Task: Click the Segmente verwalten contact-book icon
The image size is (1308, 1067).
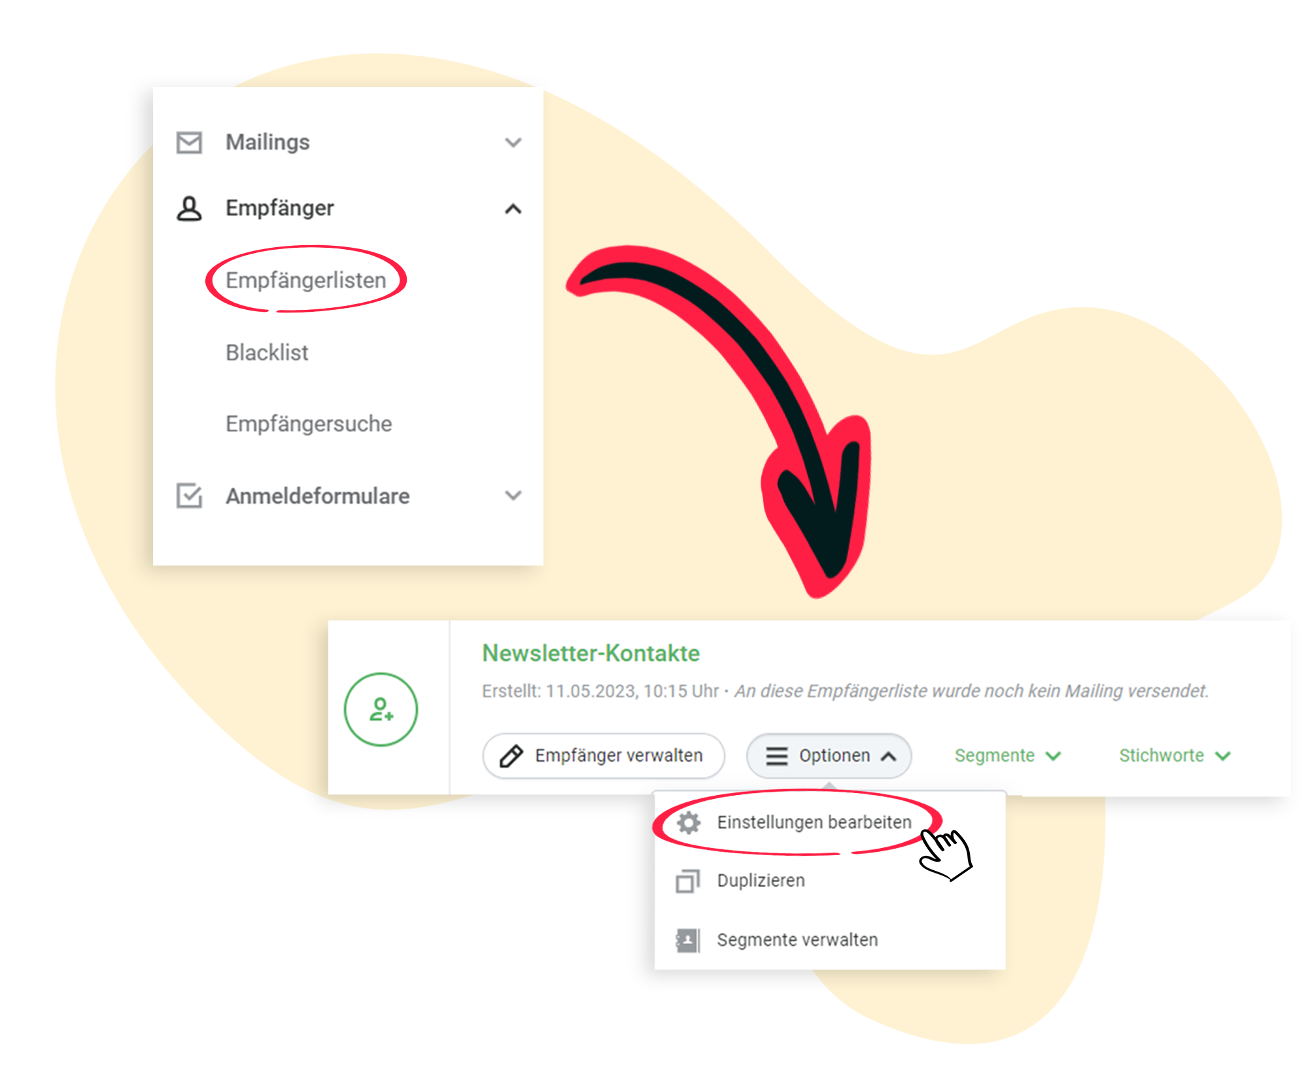Action: point(687,940)
